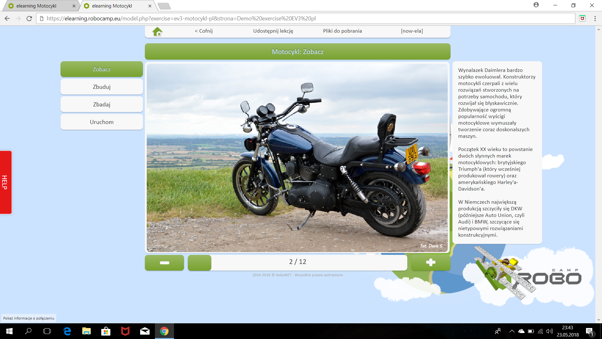Close the first elearning Motocykl tab

click(74, 6)
